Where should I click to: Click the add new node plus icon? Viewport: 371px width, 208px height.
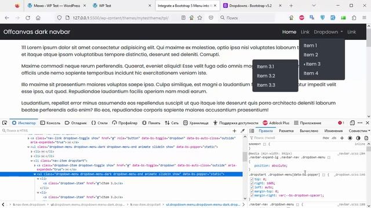click(x=234, y=131)
